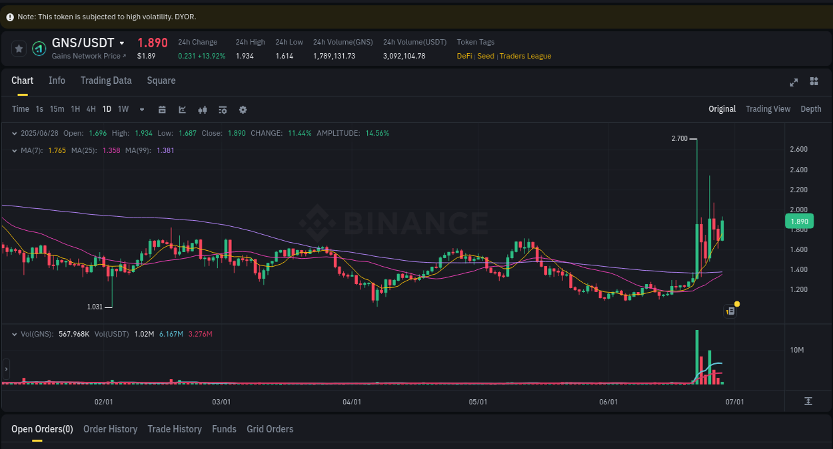Switch to the Trading Data tab

[x=106, y=80]
